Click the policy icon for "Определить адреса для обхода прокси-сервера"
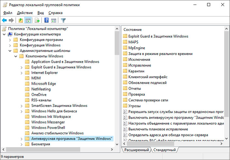This screenshot has height=160, width=230. tap(125, 135)
